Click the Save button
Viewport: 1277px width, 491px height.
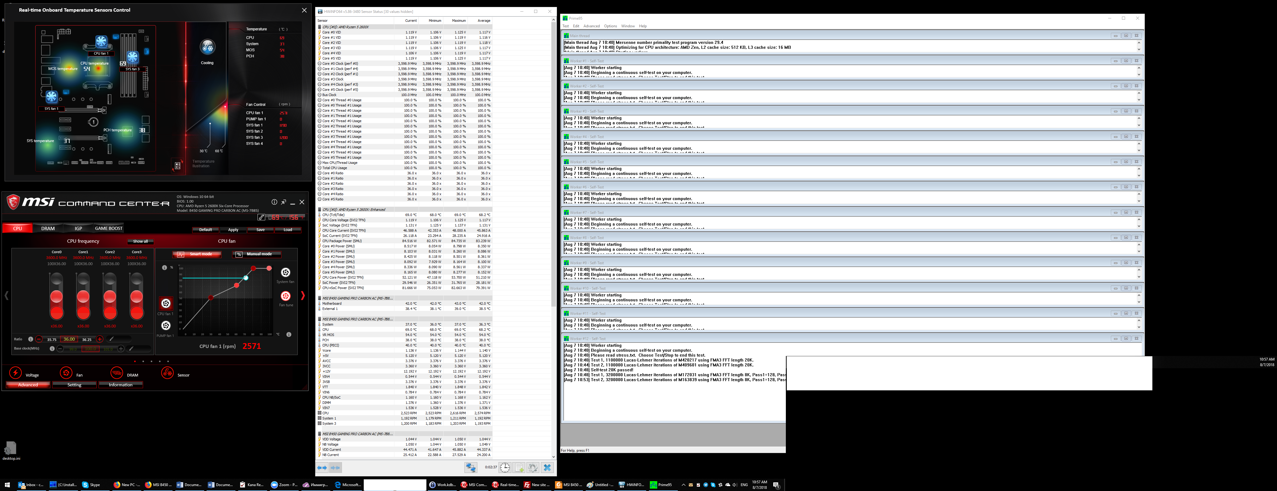[260, 230]
